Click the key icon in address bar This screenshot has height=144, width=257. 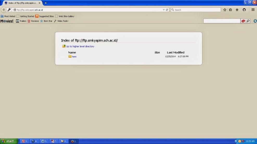[9, 10]
